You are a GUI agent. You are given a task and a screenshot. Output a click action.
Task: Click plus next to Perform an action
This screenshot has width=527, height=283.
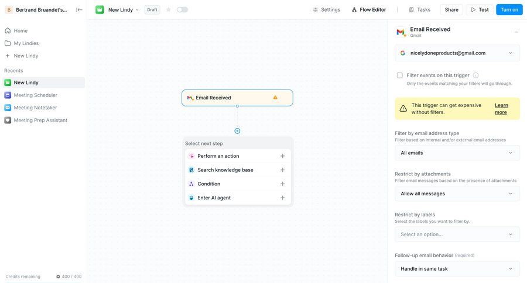tap(283, 156)
